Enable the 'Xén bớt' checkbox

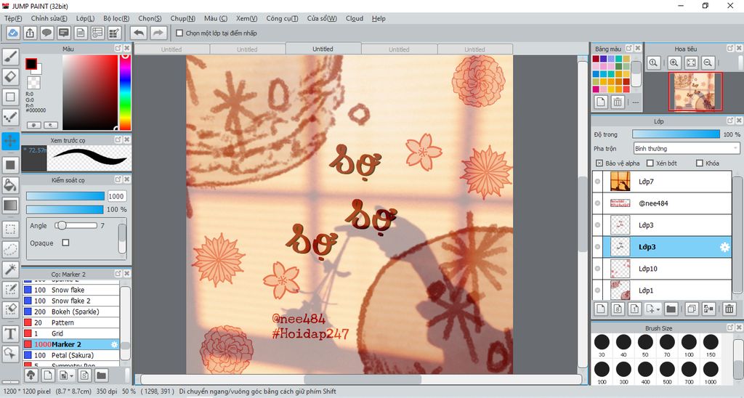pos(650,163)
